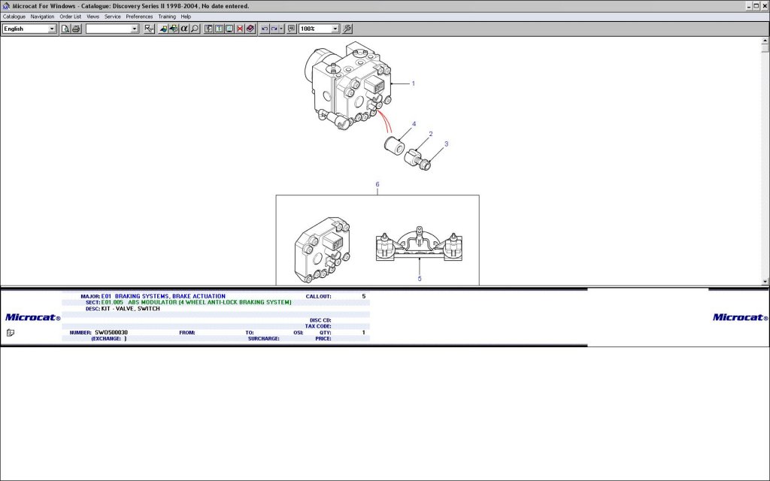Click the KIT - VALVE, SWITCH description

[130, 309]
